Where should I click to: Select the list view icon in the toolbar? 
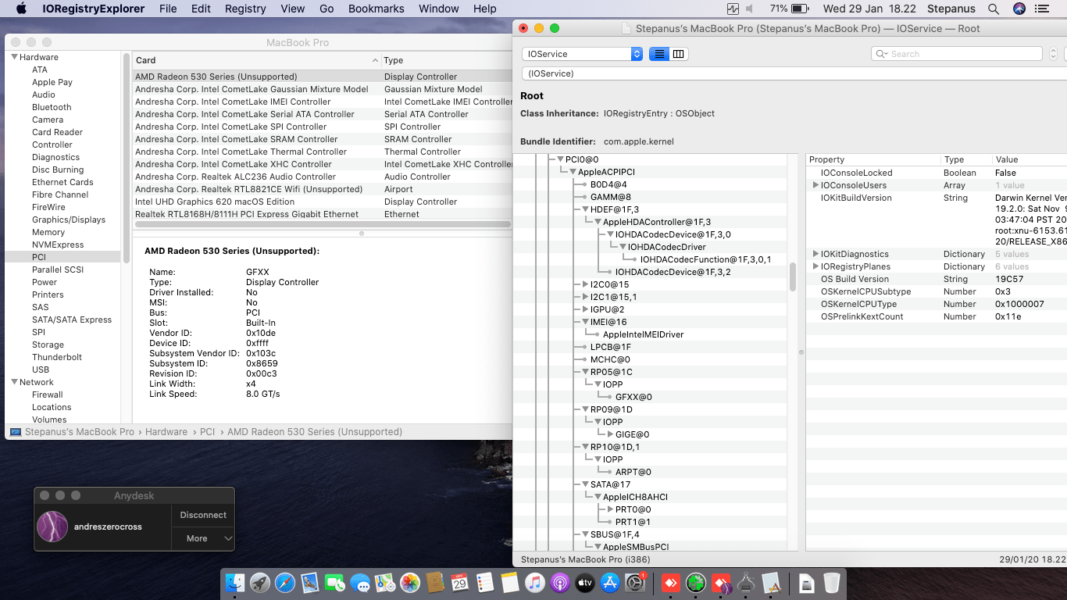(x=659, y=53)
